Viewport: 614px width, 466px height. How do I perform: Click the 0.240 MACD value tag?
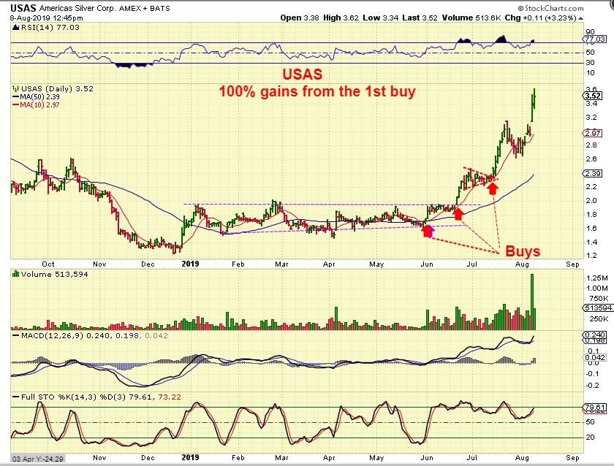595,335
